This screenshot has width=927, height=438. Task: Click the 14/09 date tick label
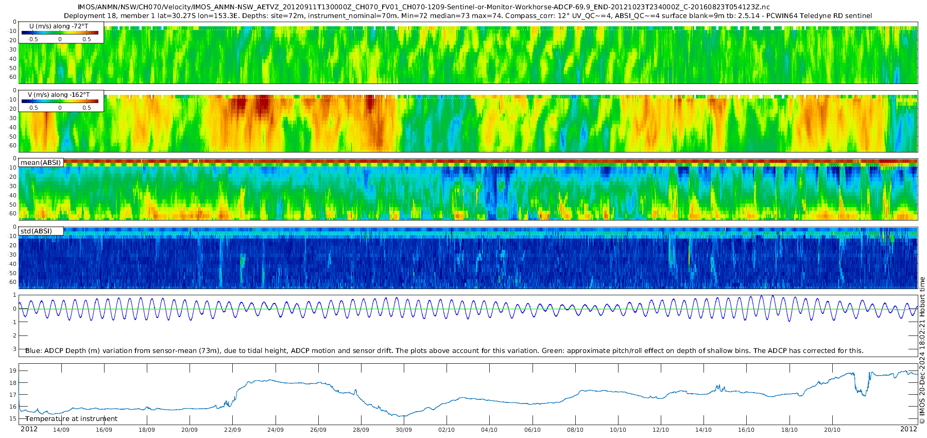click(61, 430)
